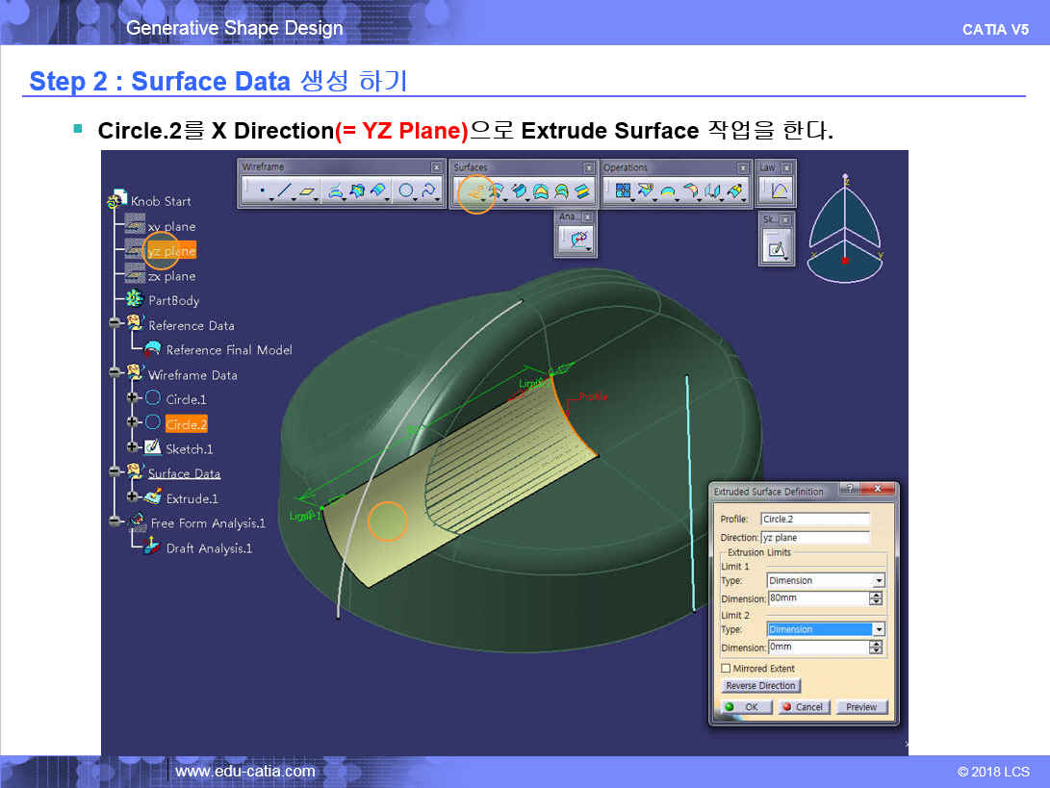The width and height of the screenshot is (1050, 788).
Task: Enable the Mirrored Extent checkbox
Action: [x=726, y=668]
